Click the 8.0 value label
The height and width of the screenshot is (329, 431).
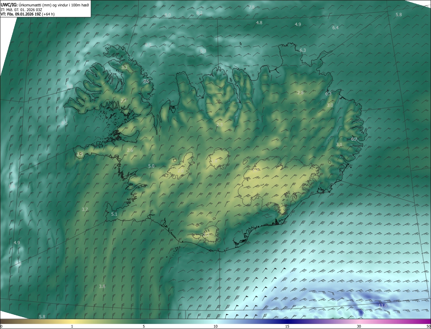pos(168,15)
